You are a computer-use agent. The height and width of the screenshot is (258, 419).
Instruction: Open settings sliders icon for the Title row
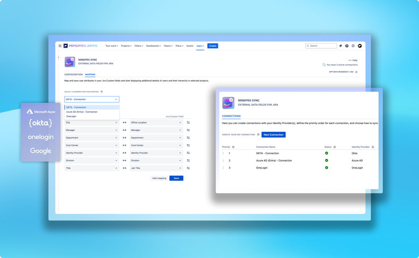click(x=188, y=168)
